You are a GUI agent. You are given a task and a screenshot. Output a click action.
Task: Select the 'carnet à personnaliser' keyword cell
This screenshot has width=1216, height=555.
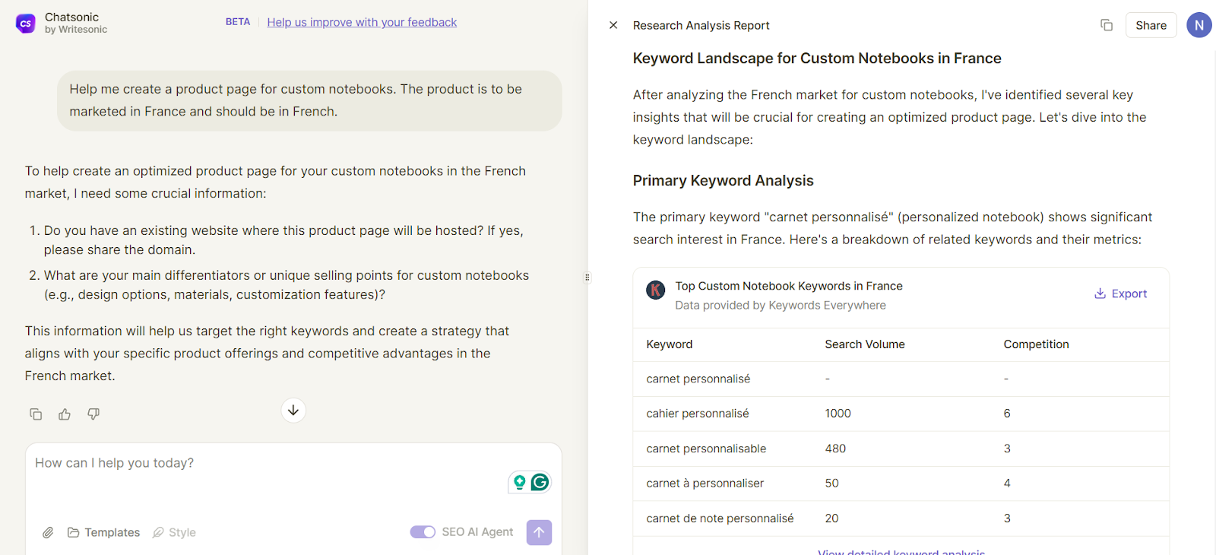705,484
